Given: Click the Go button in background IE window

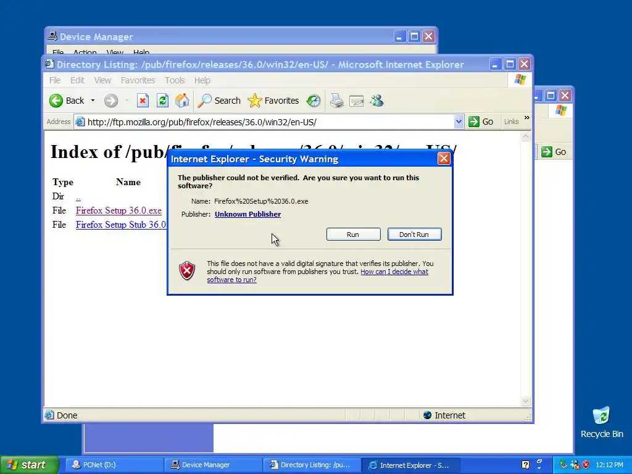Looking at the screenshot, I should (x=554, y=152).
